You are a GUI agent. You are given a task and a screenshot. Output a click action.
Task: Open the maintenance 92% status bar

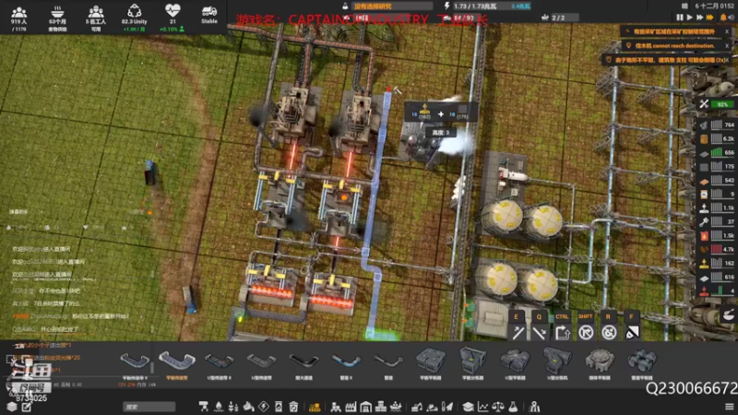[x=717, y=104]
